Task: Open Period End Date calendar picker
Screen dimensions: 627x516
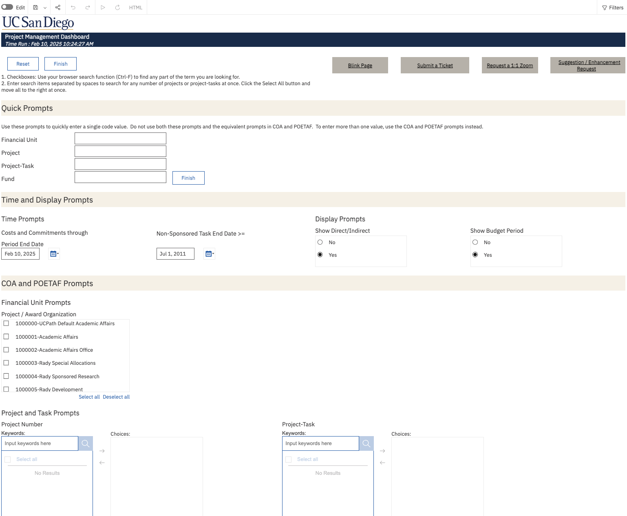Action: tap(54, 254)
